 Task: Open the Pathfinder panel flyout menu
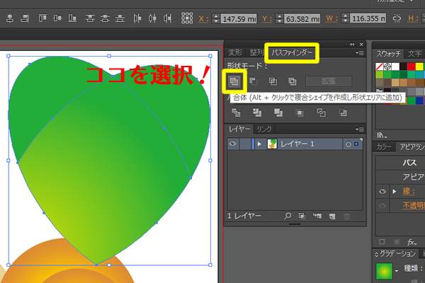(x=361, y=52)
